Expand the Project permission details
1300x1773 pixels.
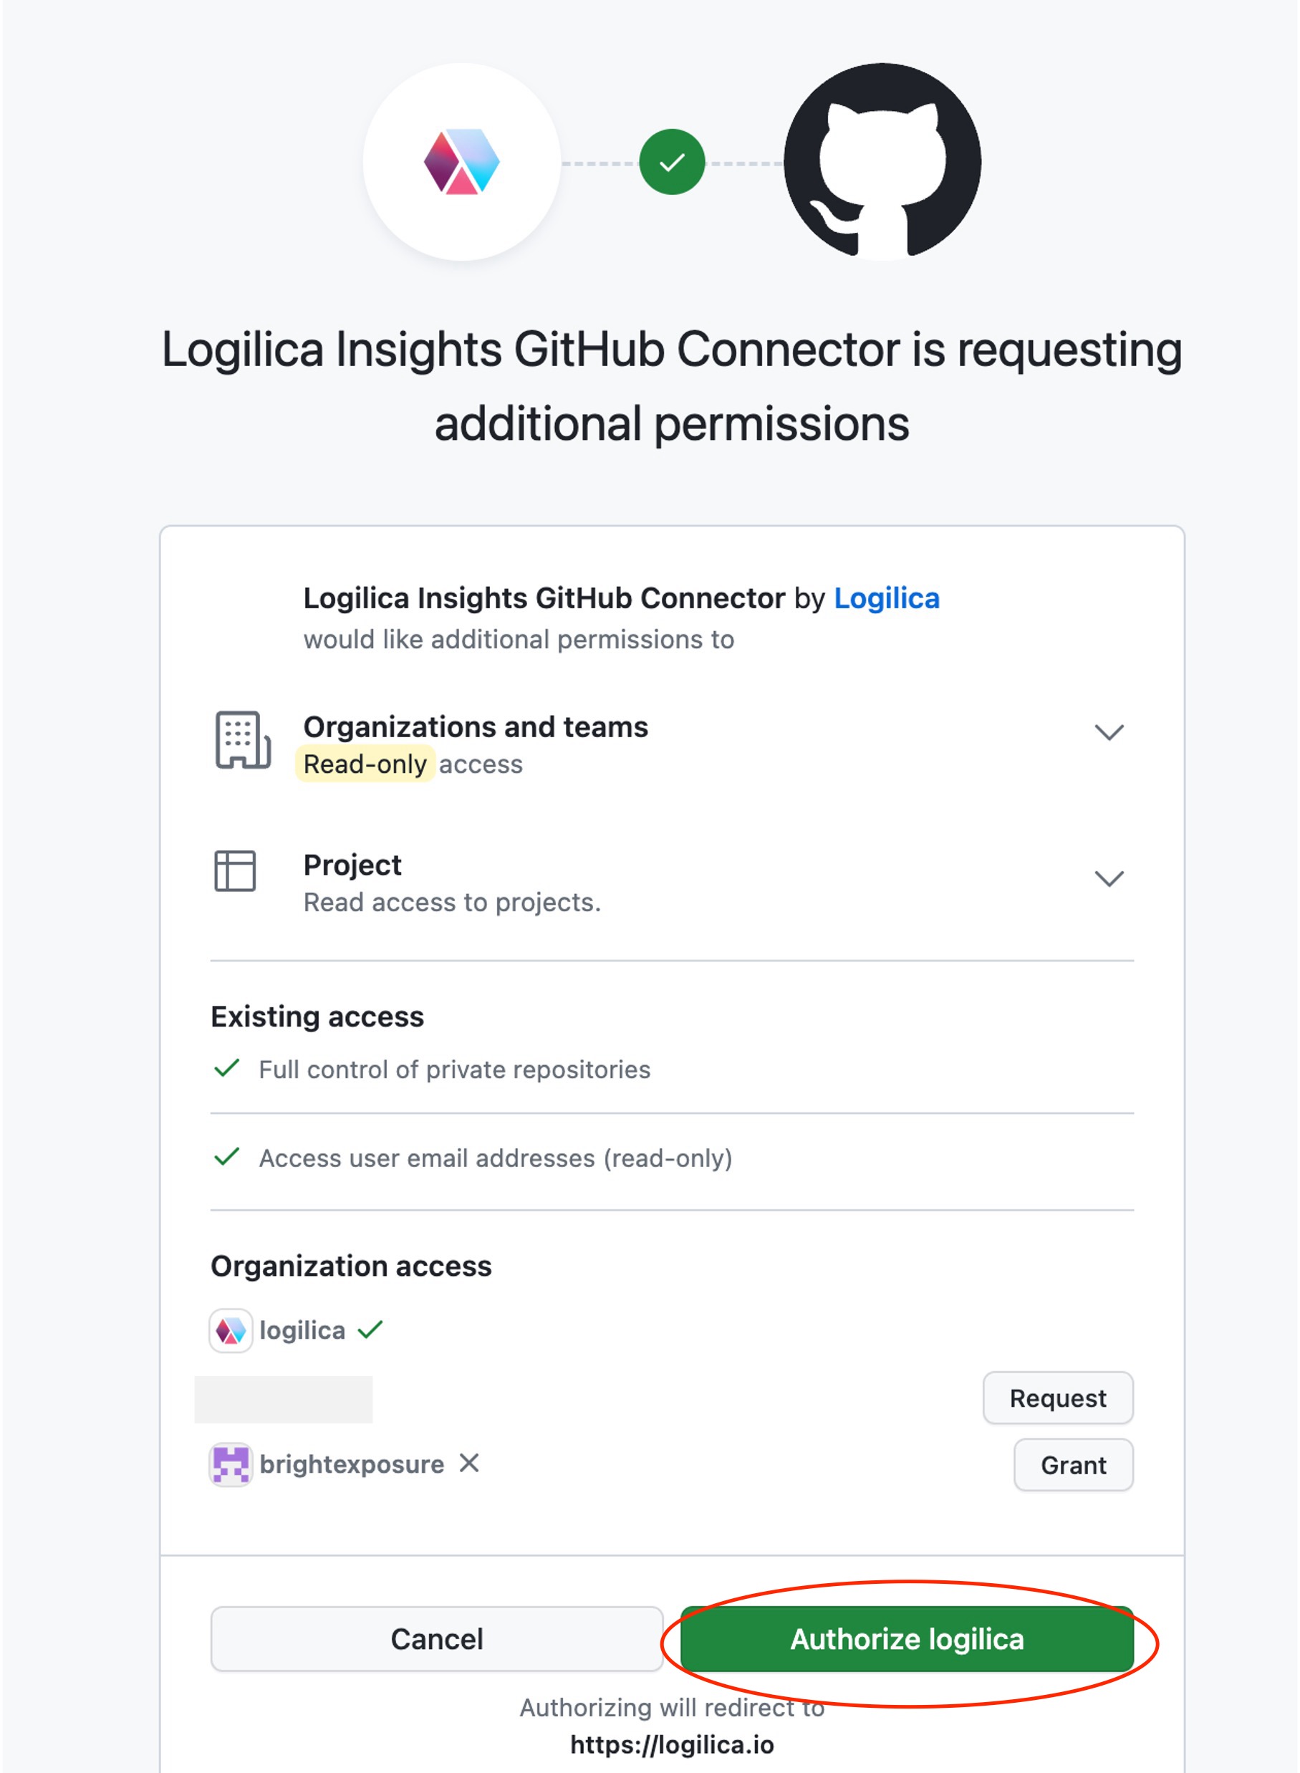(1108, 878)
